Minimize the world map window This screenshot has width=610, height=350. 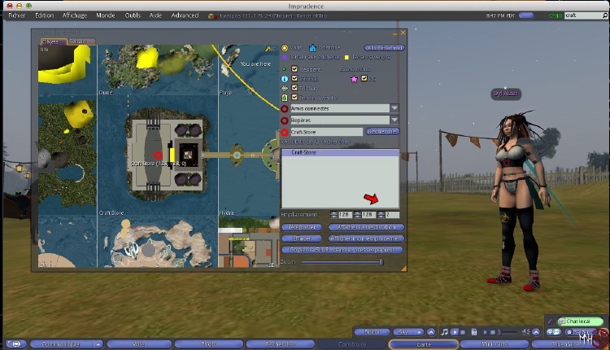point(394,33)
